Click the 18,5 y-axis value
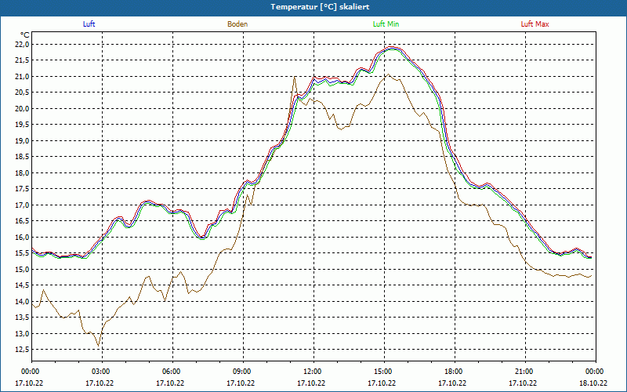Viewport: 627px width, 392px height. (x=21, y=157)
